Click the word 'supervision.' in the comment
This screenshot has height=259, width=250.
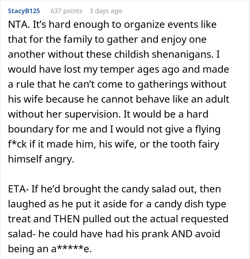coord(93,114)
